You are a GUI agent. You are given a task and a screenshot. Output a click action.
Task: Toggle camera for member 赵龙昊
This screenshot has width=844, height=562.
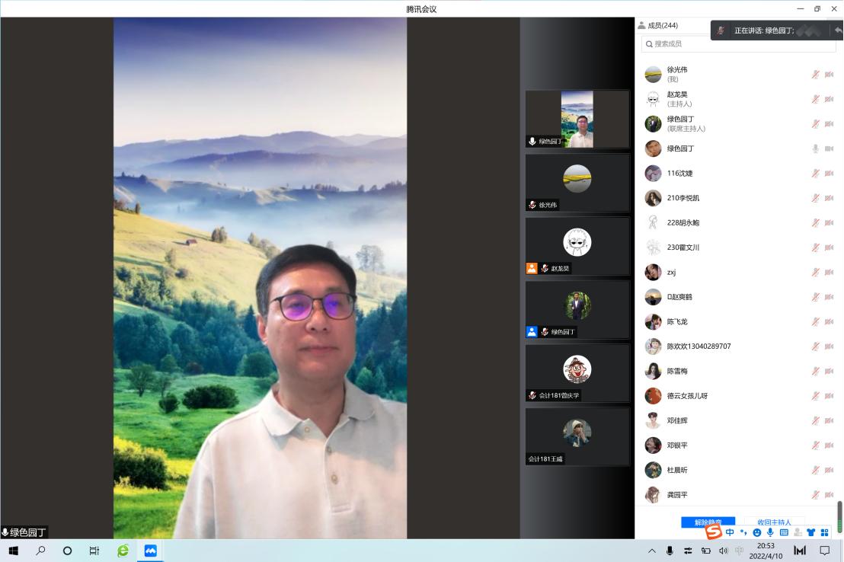click(829, 99)
